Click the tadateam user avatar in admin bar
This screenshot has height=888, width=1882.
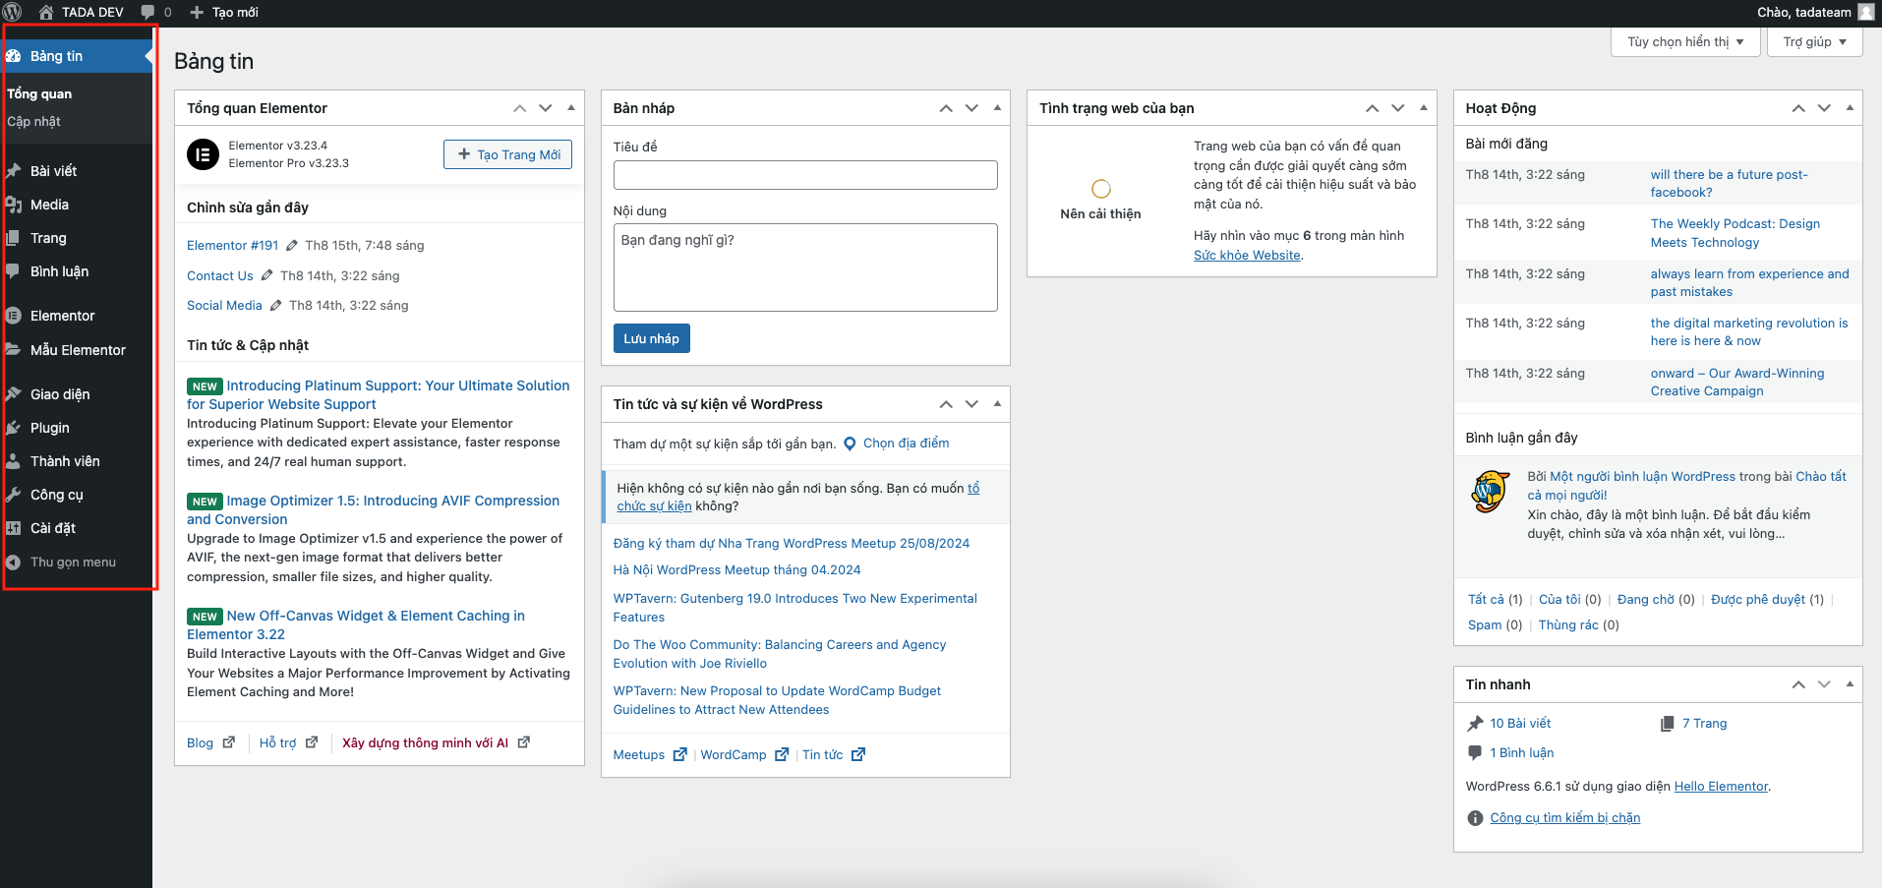[1865, 13]
